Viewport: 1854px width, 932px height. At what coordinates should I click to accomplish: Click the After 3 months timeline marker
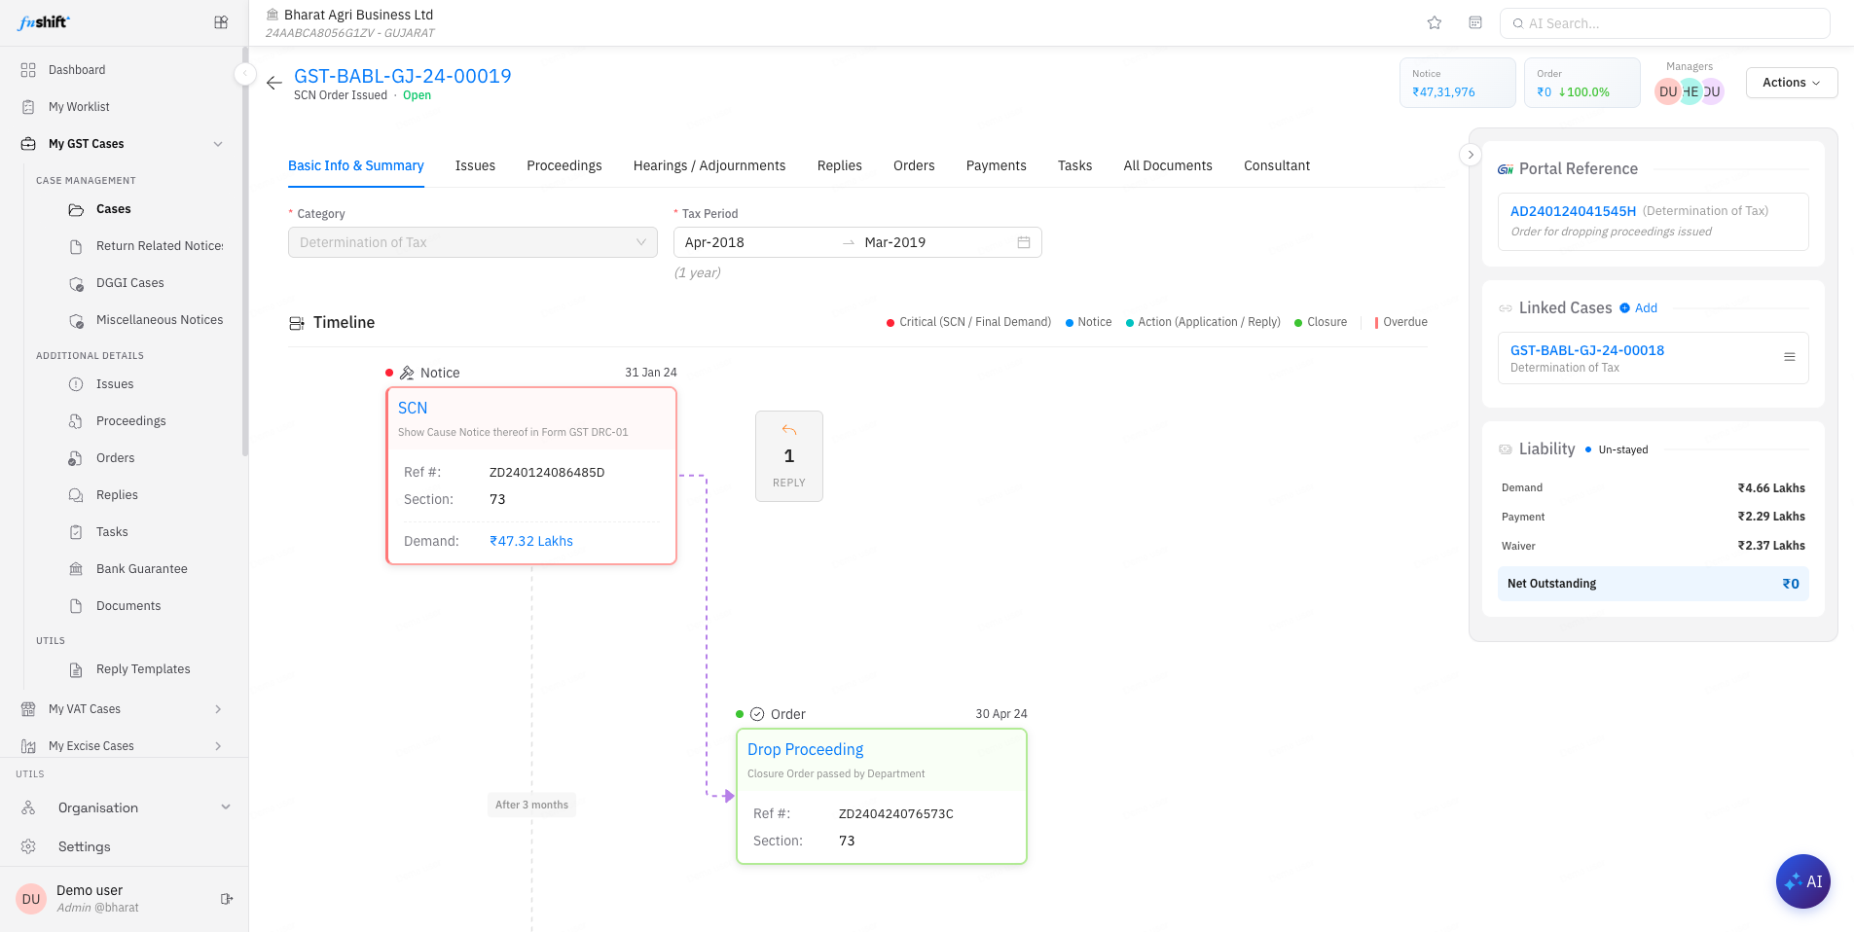point(531,805)
